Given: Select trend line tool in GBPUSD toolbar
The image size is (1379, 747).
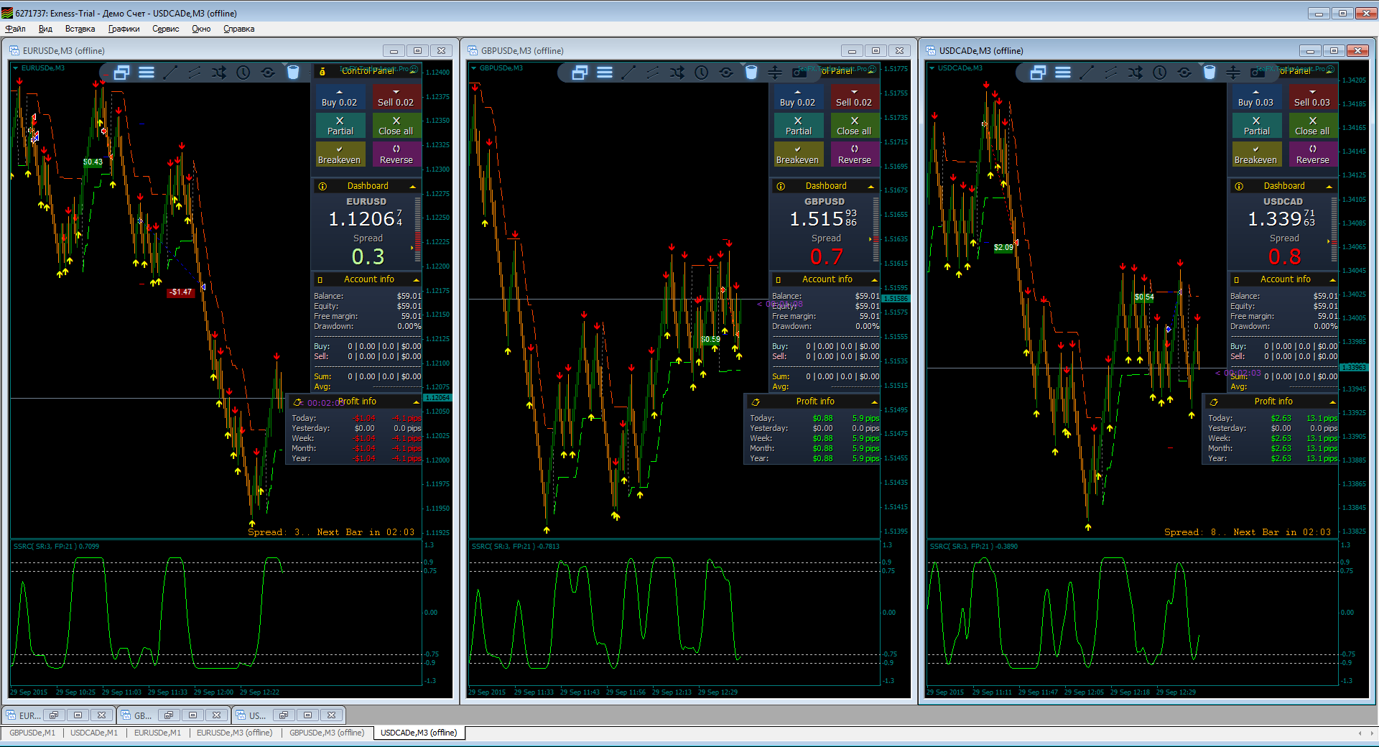Looking at the screenshot, I should tap(628, 73).
